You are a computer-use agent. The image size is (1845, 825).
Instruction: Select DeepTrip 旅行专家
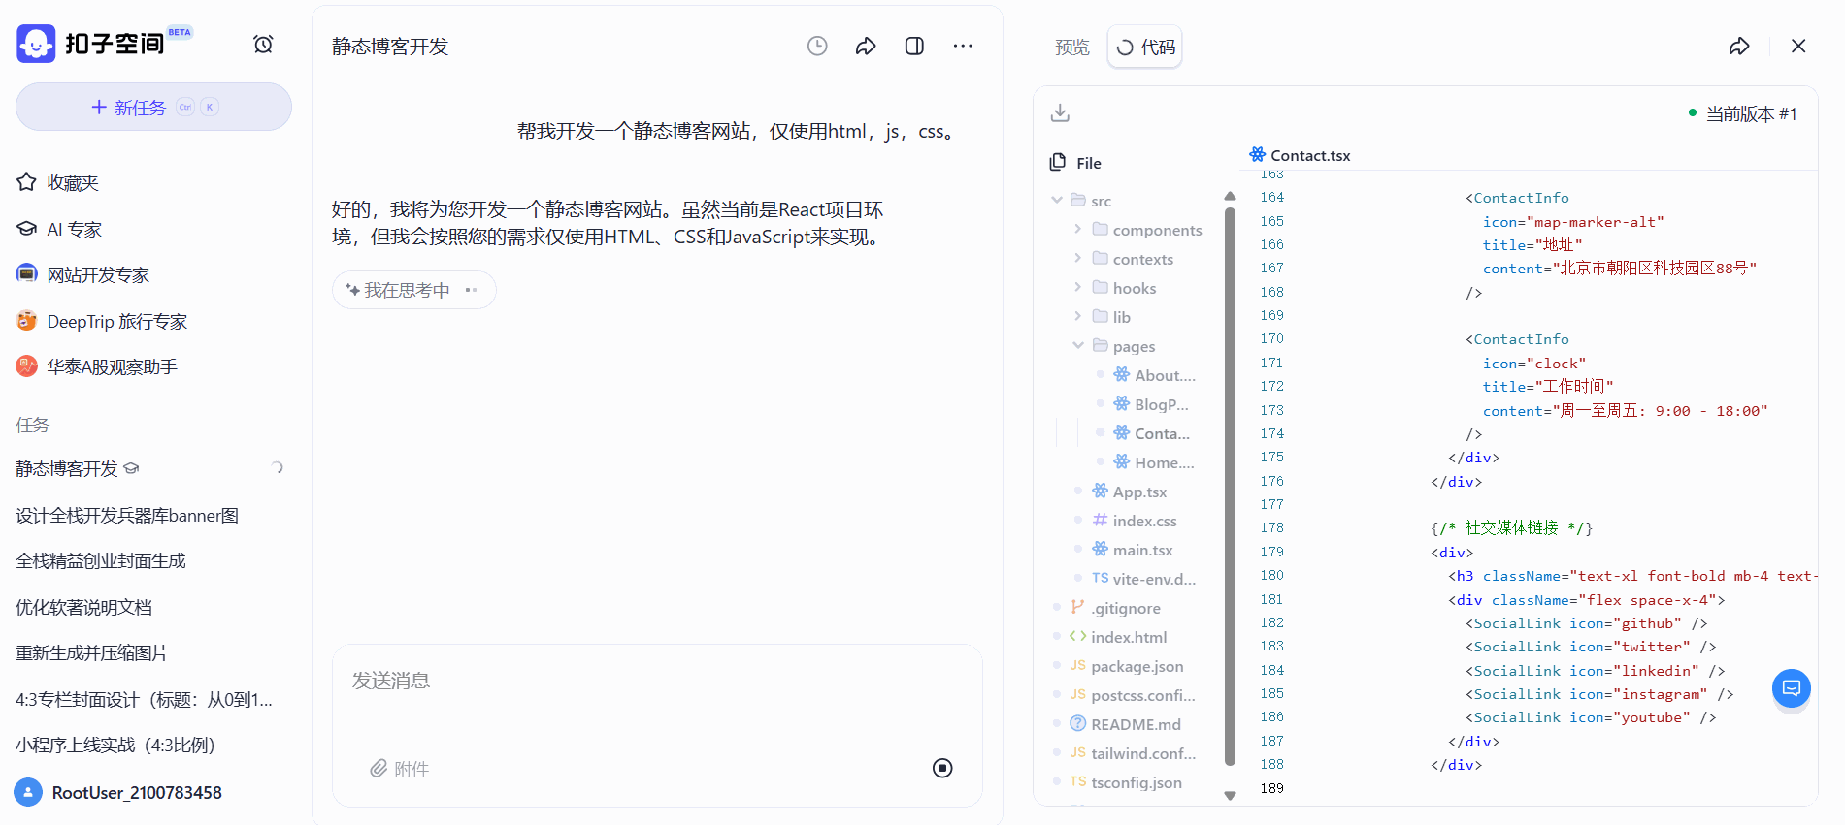point(102,321)
